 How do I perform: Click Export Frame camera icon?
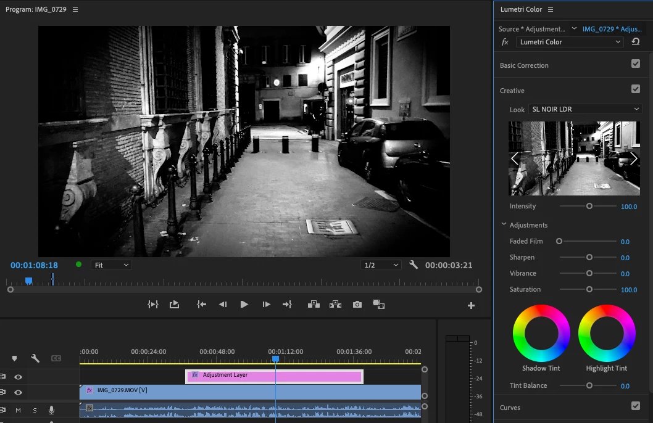[357, 304]
